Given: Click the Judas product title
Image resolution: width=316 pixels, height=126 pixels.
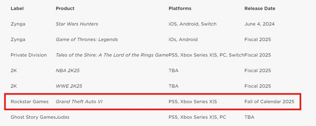Looking at the screenshot, I should tap(62, 117).
